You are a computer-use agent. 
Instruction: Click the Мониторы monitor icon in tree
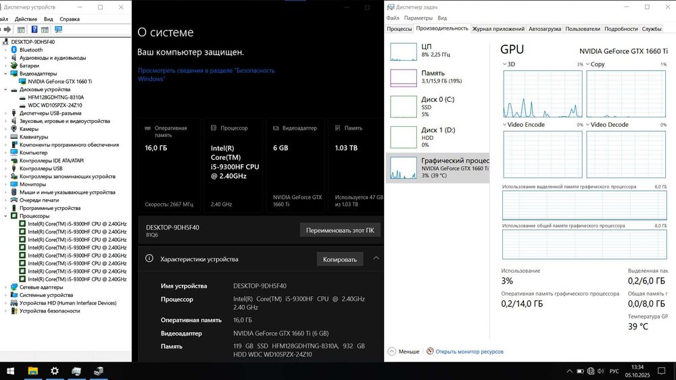(14, 184)
